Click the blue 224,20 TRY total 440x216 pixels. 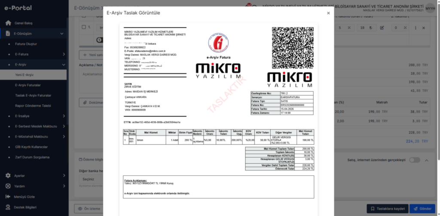[x=417, y=141]
